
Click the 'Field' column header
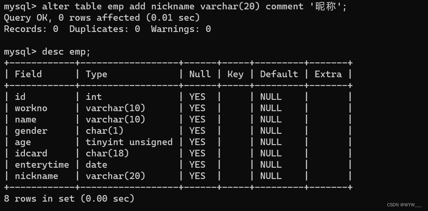pos(28,74)
